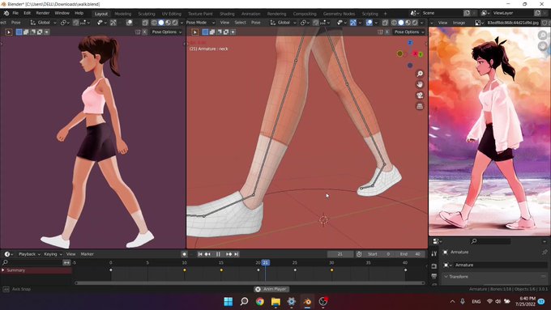Toggle overlays button in center viewport
This screenshot has width=551, height=310.
(x=369, y=23)
